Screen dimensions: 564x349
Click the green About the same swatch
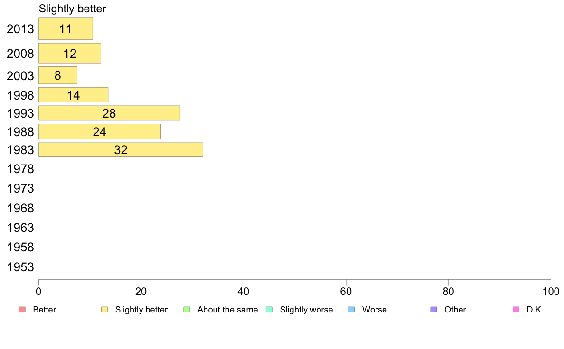(x=187, y=310)
